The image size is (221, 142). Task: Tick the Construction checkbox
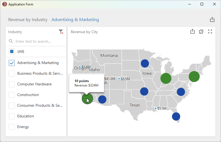[12, 95]
